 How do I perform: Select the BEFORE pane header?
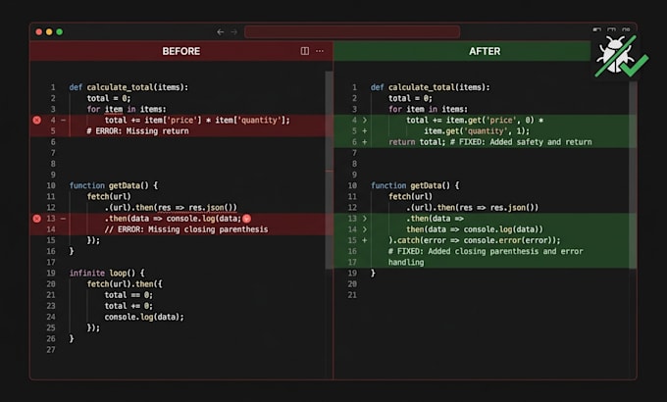[181, 51]
